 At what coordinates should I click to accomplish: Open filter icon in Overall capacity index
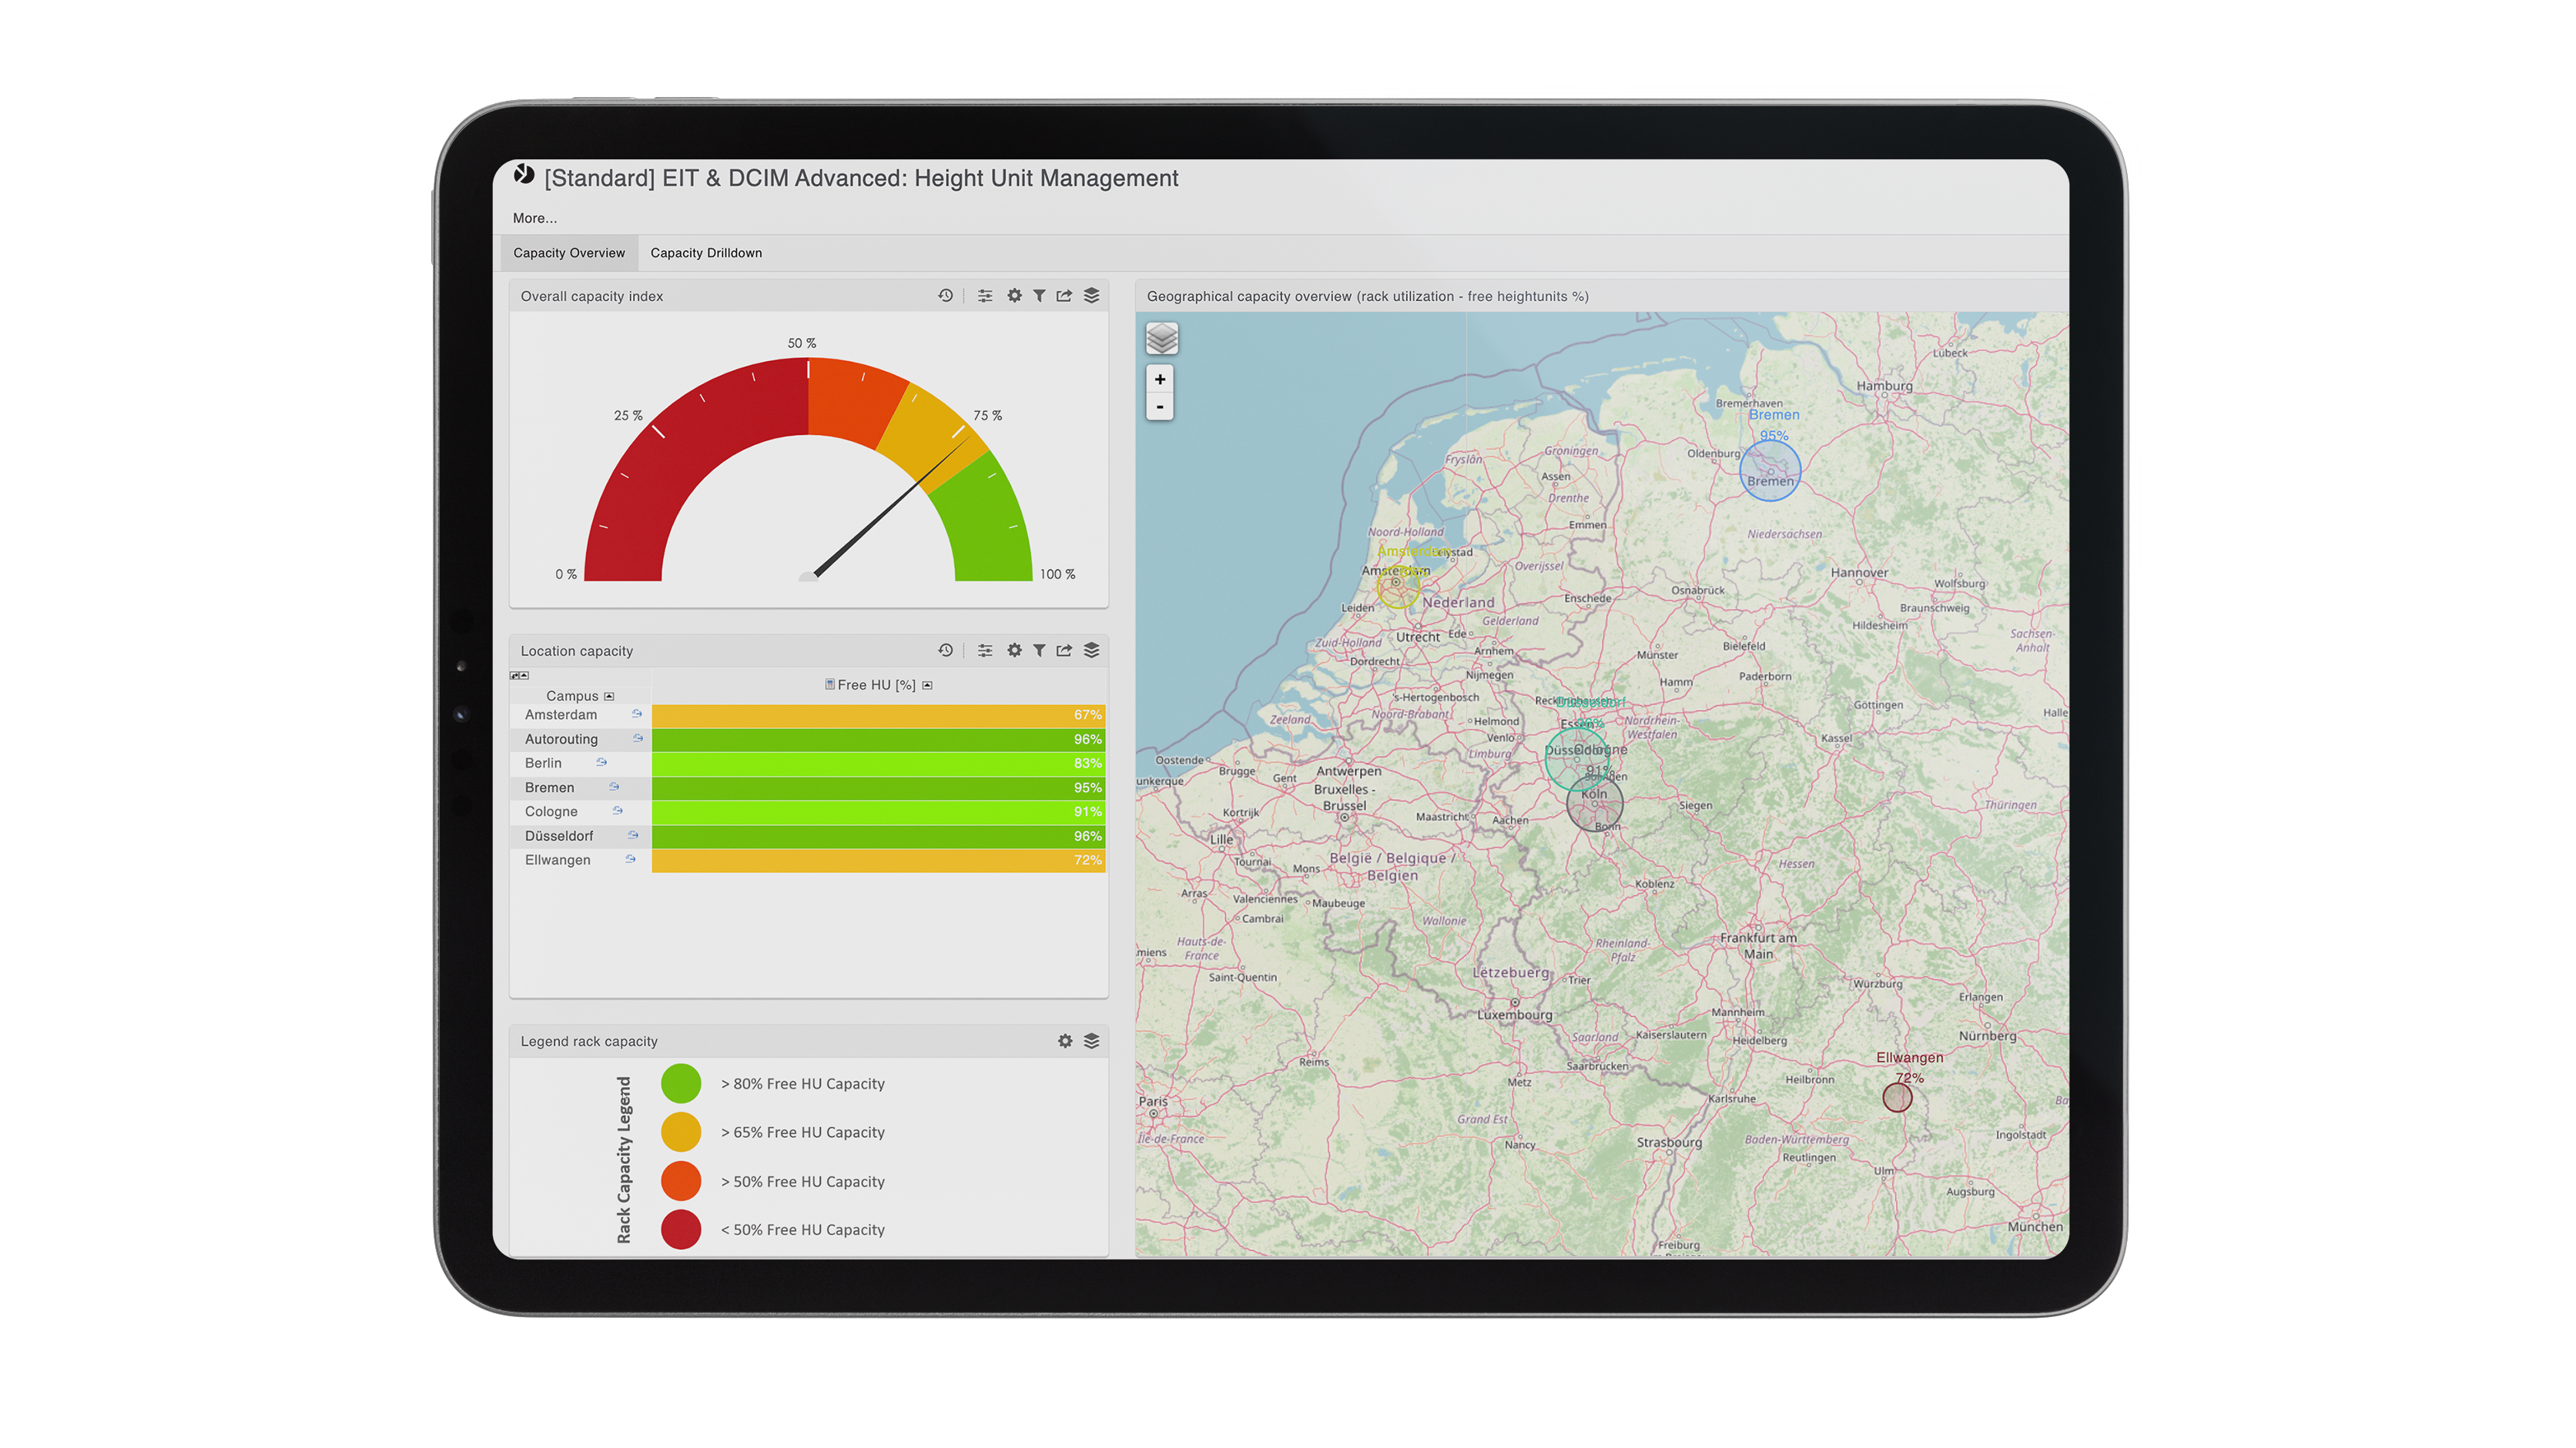pyautogui.click(x=1039, y=296)
